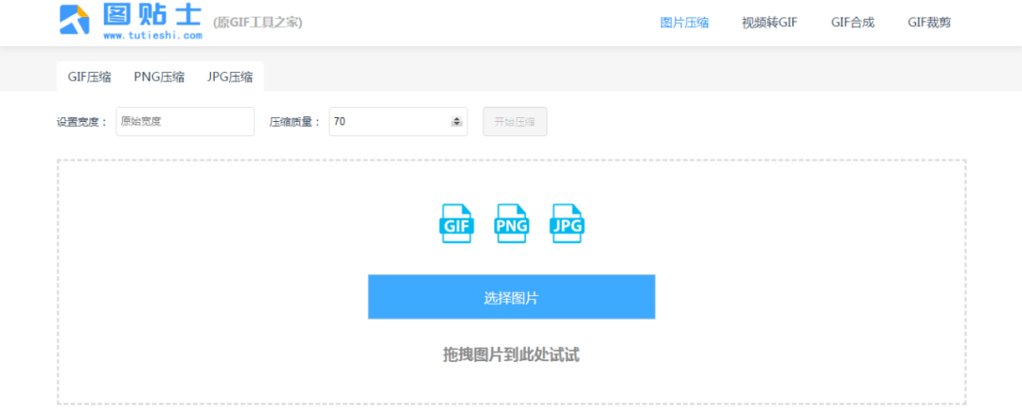Click the (原GIF工具之家) text

coord(257,23)
